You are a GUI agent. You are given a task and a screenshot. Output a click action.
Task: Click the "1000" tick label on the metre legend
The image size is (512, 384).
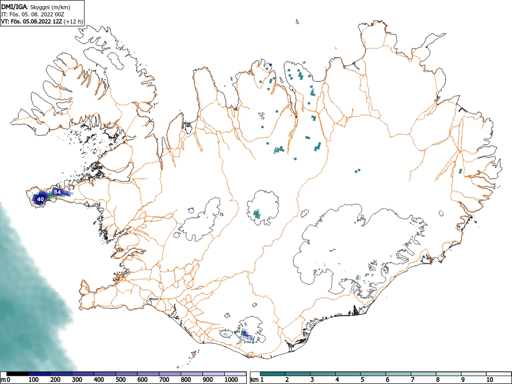coord(231,379)
